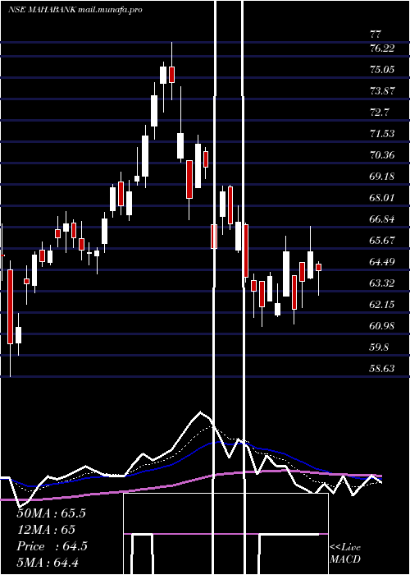Viewport: 410px width, 575px height.
Task: Click the 71.53 price axis label
Action: coord(382,133)
